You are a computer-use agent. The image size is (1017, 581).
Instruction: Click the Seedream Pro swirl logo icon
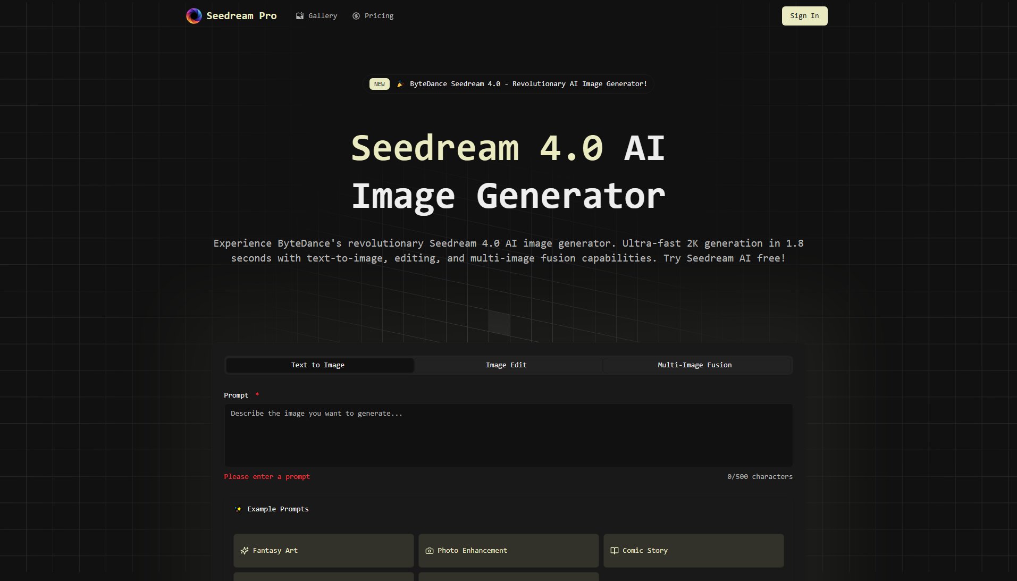194,16
